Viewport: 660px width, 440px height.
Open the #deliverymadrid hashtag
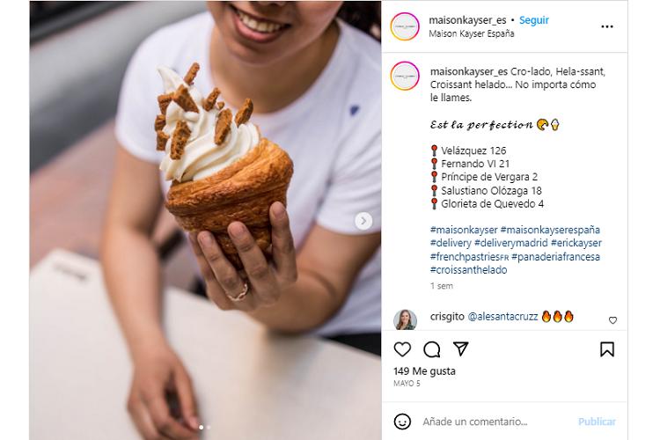point(511,243)
